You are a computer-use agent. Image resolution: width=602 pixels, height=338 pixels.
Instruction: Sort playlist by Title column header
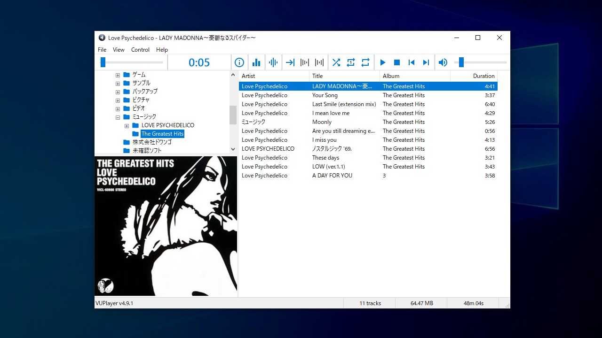(344, 76)
